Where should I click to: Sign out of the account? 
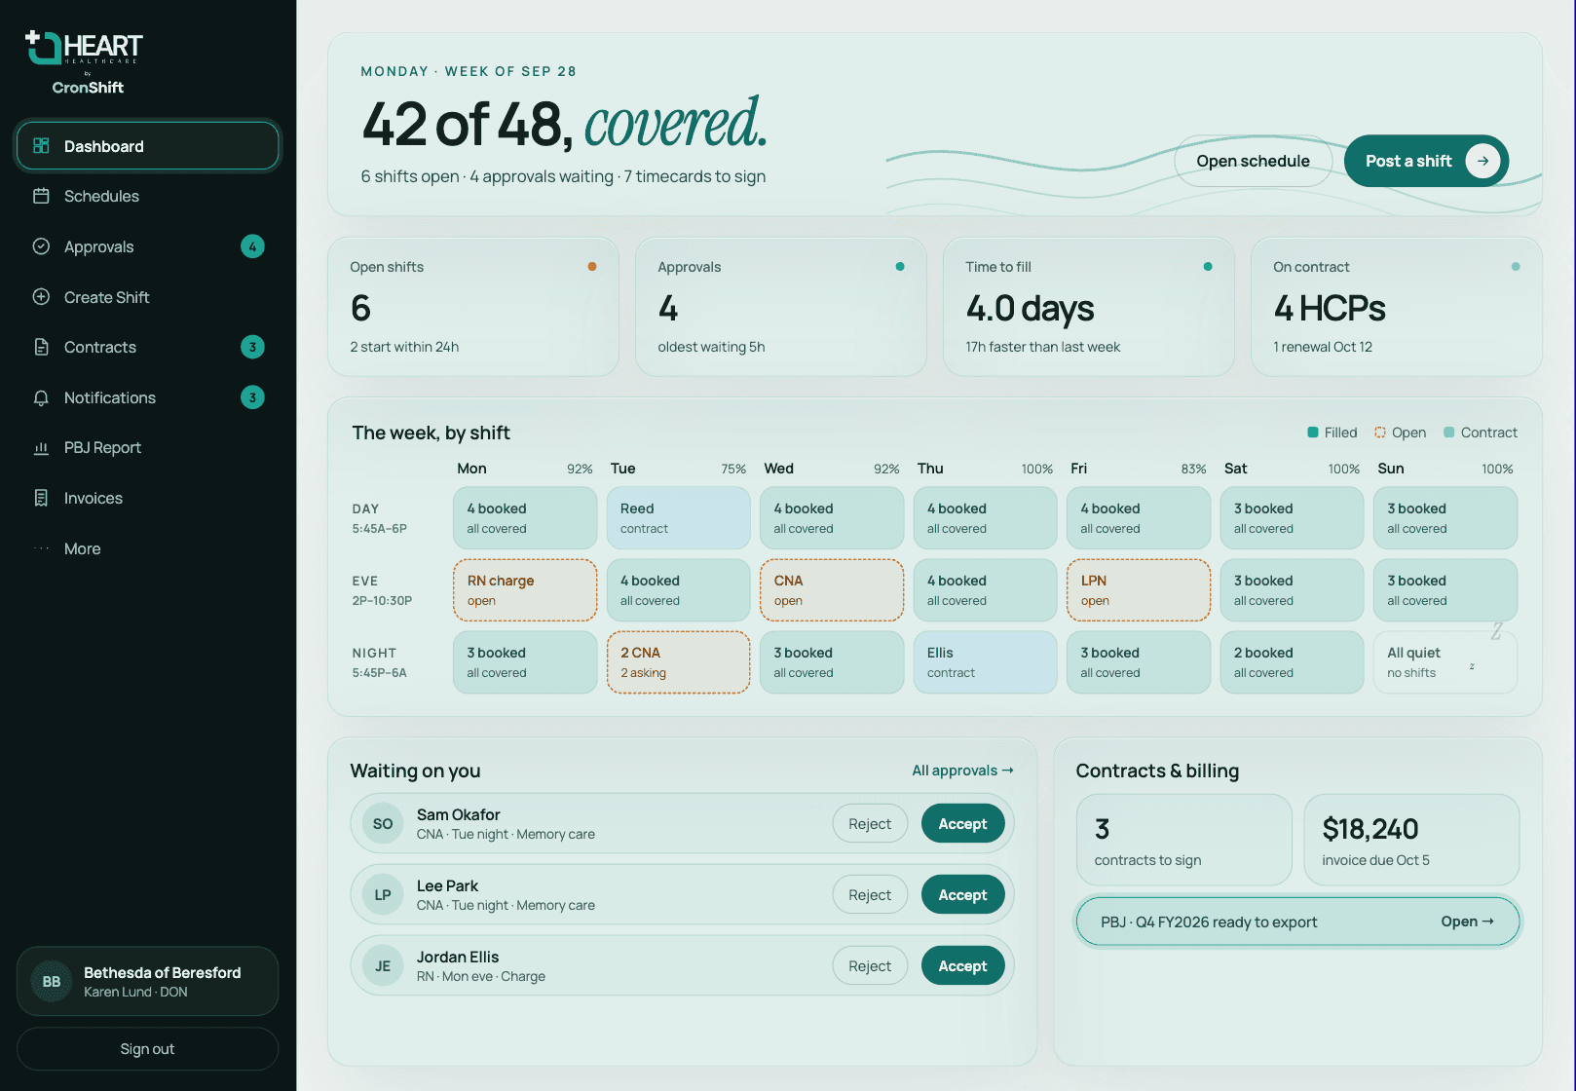147,1049
